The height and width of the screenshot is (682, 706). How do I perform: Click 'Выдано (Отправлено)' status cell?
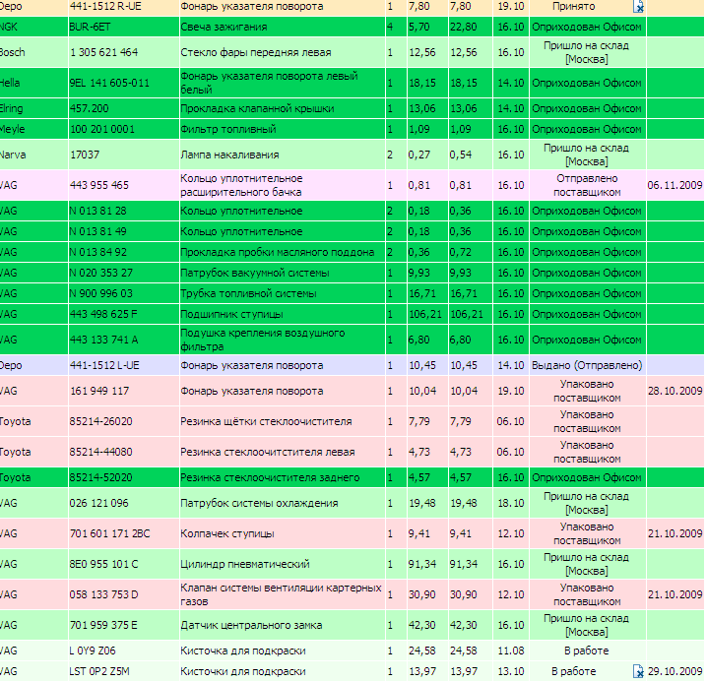coord(587,365)
